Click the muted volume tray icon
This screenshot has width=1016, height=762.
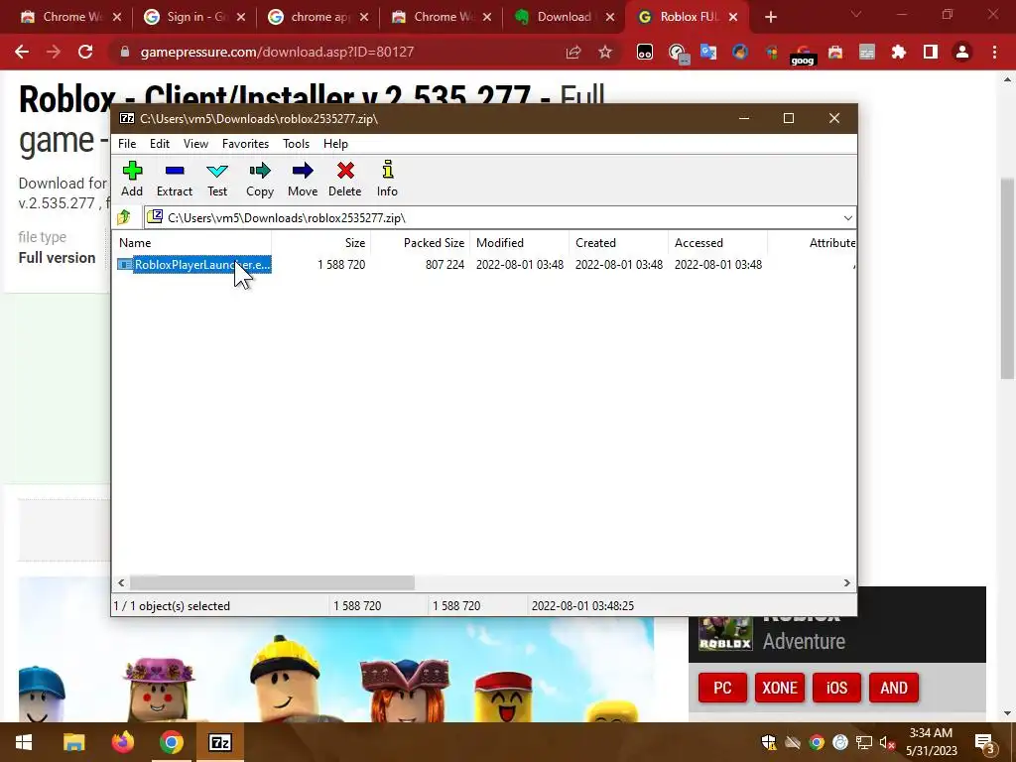887,742
